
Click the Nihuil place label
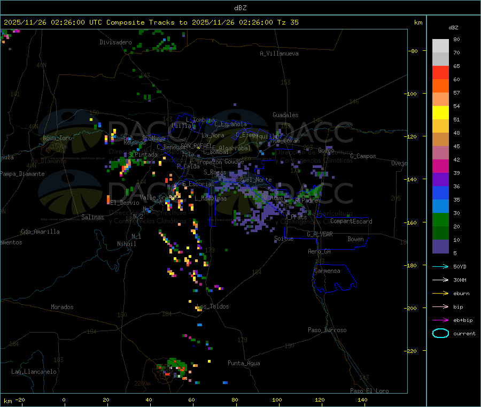[x=126, y=244]
